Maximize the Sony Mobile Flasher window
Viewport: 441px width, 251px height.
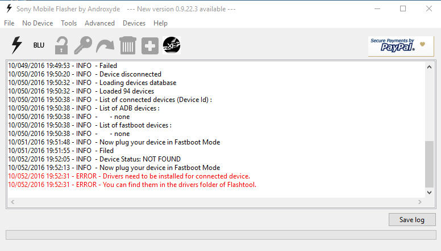(403, 8)
